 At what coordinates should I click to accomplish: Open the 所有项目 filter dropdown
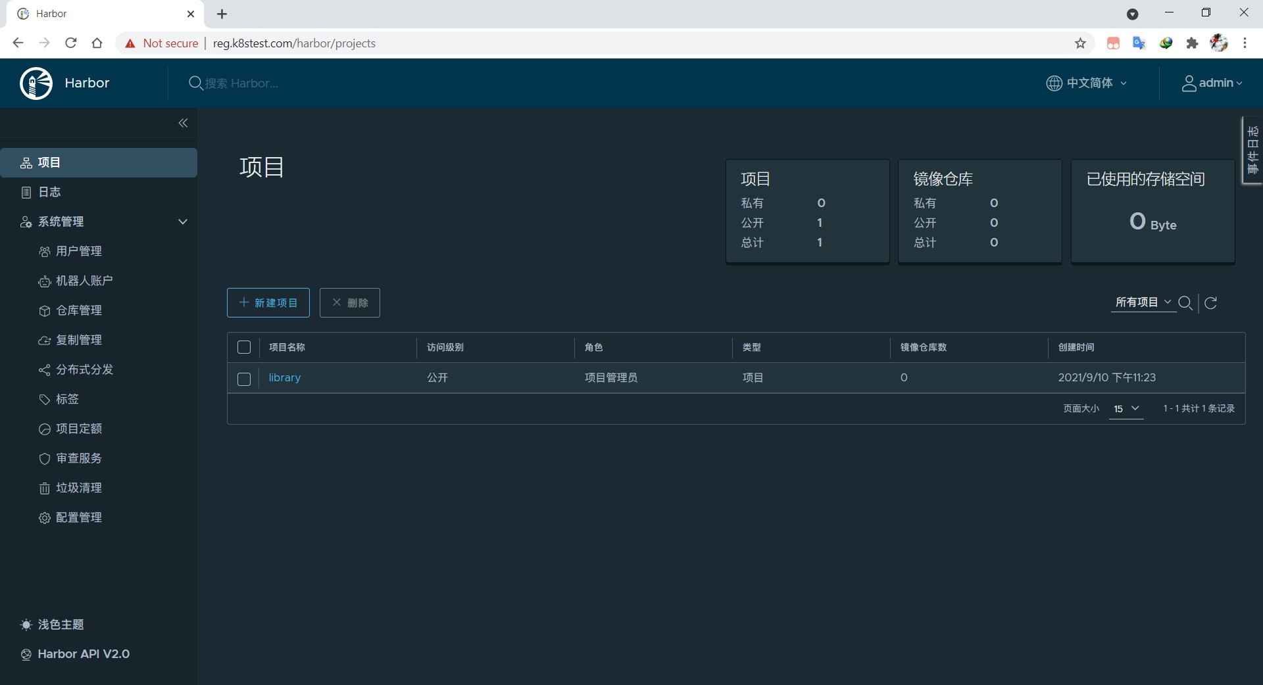click(x=1143, y=302)
